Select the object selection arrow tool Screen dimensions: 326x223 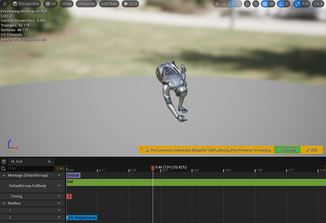coord(217,4)
